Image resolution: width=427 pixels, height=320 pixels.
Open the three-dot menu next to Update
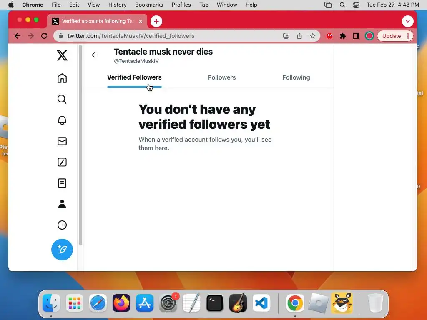tap(408, 36)
